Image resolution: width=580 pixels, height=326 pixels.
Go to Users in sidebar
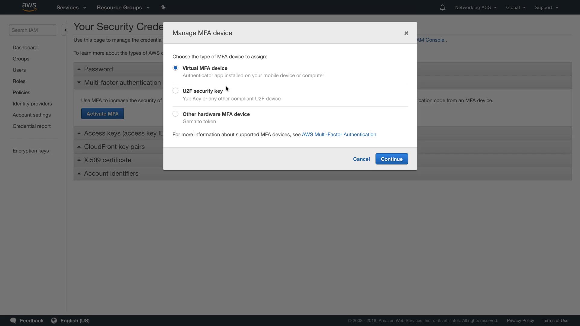click(19, 70)
